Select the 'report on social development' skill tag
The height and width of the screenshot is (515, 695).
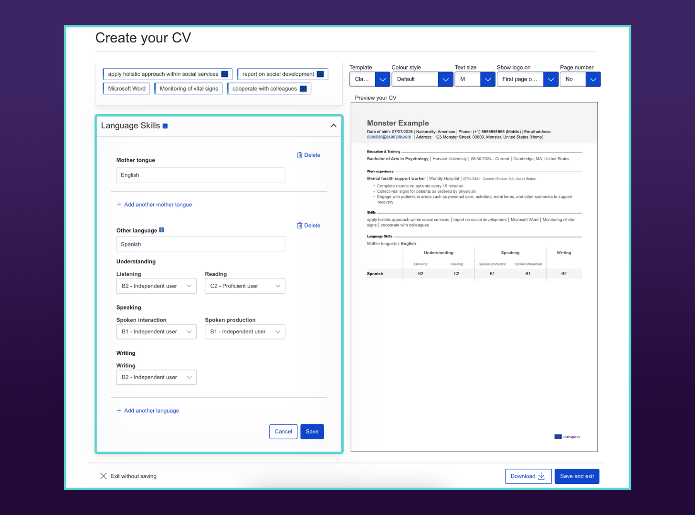(283, 74)
